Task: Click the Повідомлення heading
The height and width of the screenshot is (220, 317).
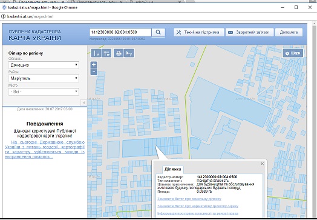Action: click(x=45, y=124)
